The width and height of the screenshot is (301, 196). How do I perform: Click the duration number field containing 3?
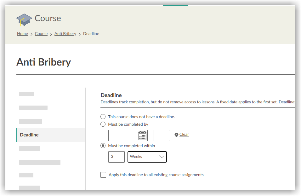click(116, 157)
